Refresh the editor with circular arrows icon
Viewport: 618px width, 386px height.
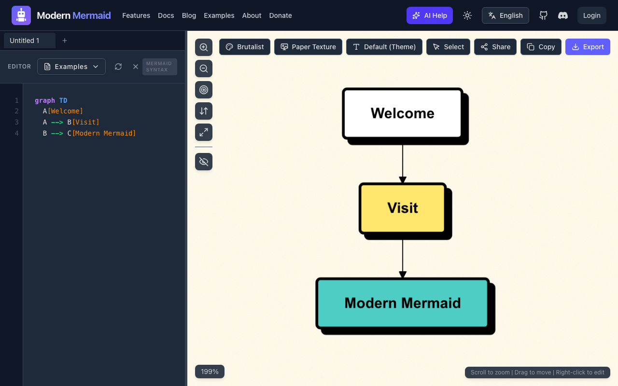118,67
